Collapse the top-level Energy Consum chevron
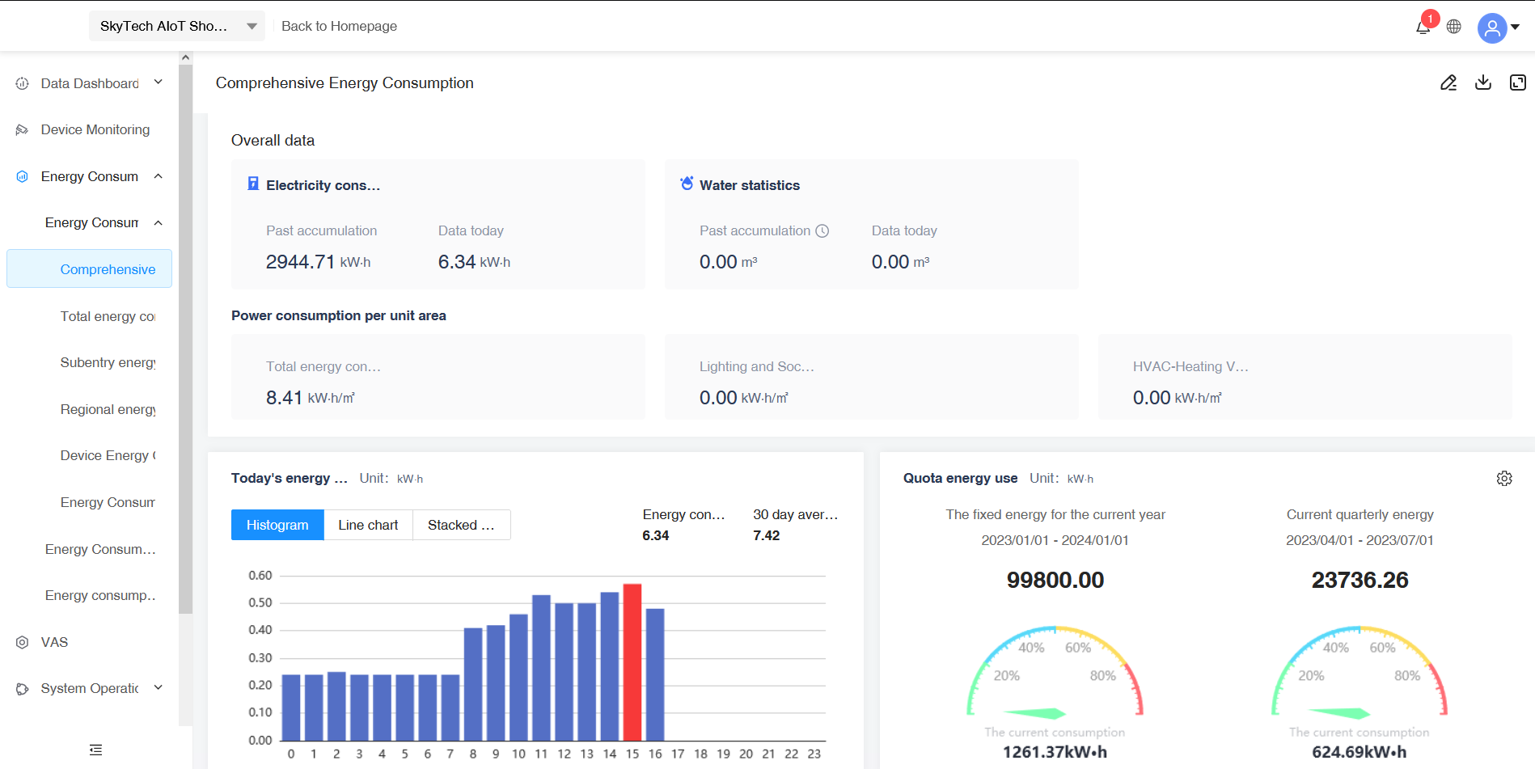 [159, 176]
